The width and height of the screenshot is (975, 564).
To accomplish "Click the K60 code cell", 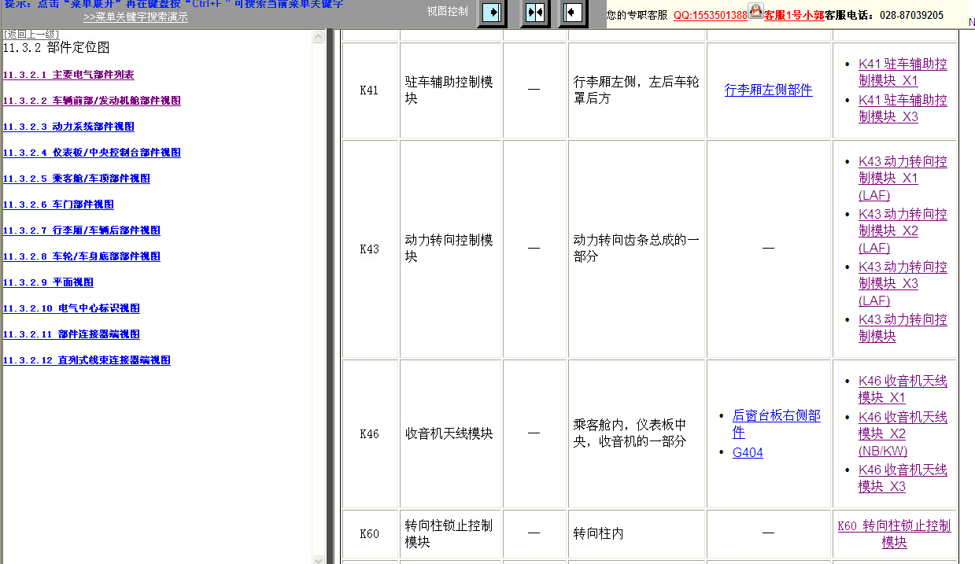I will (369, 533).
